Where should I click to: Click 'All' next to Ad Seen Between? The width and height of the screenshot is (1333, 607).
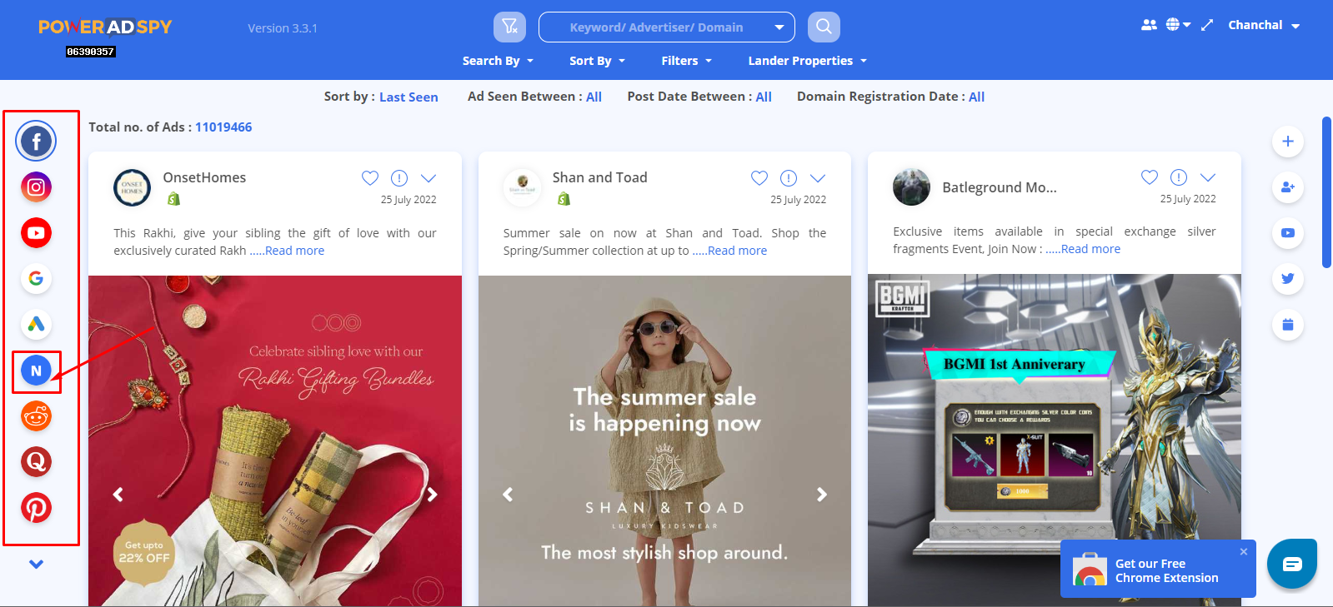pyautogui.click(x=594, y=97)
